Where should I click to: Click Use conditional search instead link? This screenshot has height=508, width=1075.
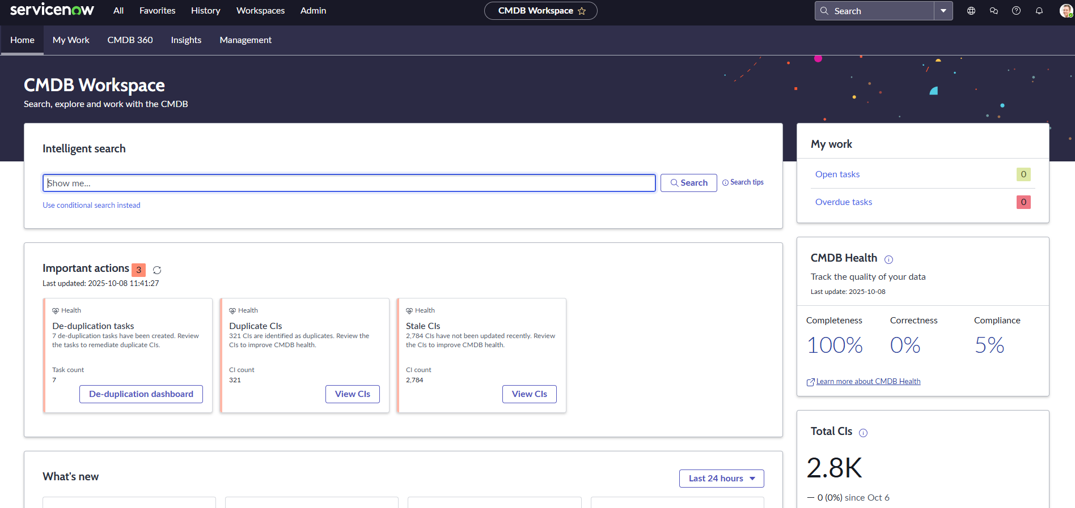click(x=91, y=206)
